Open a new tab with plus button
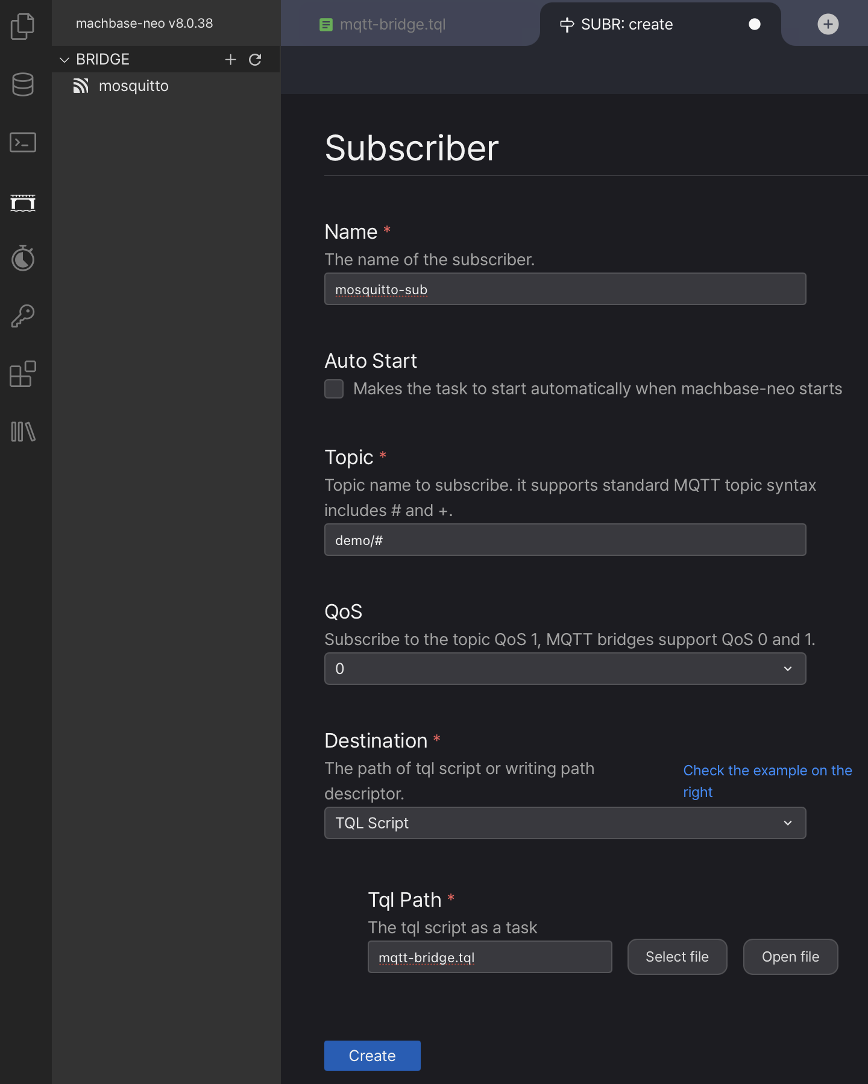This screenshot has width=868, height=1084. point(828,24)
